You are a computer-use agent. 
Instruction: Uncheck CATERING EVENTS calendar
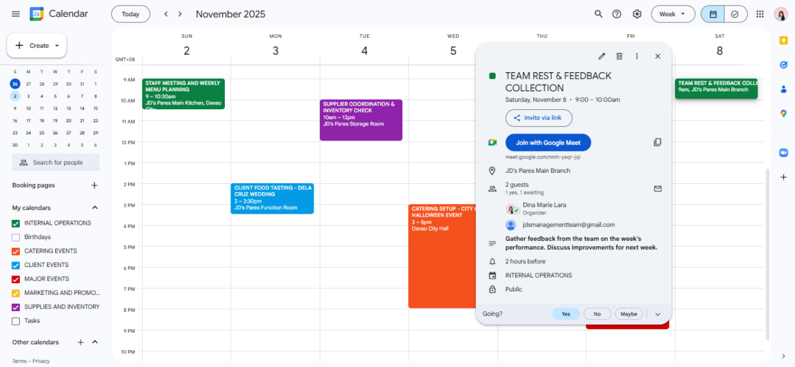(16, 251)
